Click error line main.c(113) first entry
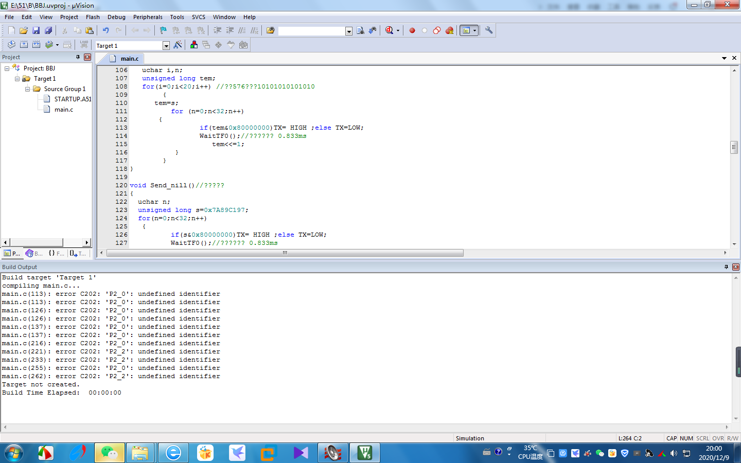This screenshot has width=741, height=463. (x=111, y=294)
